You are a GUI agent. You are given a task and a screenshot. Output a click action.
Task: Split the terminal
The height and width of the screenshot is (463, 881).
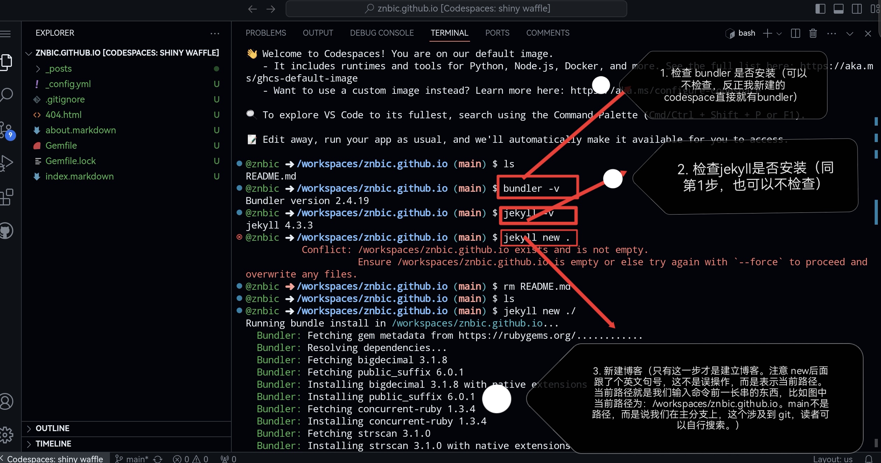(795, 33)
